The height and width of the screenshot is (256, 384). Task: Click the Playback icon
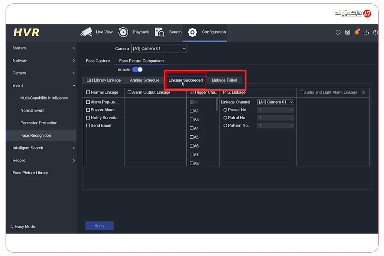[x=123, y=32]
